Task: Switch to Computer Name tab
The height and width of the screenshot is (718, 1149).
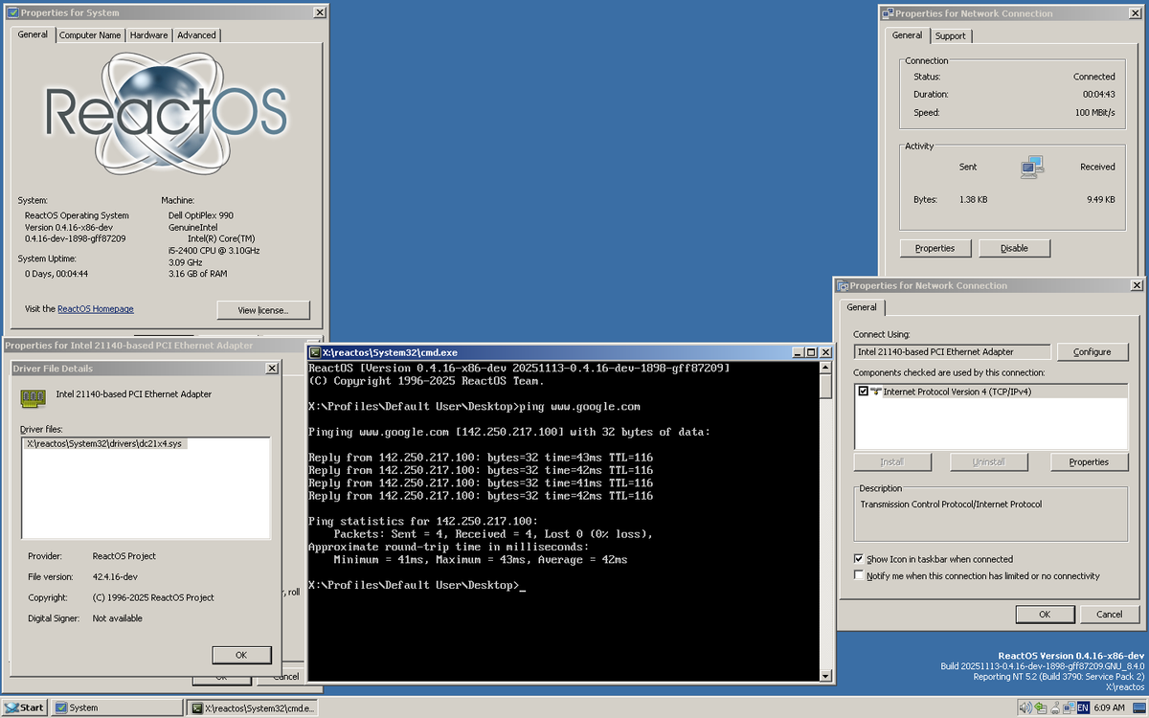Action: coord(90,35)
